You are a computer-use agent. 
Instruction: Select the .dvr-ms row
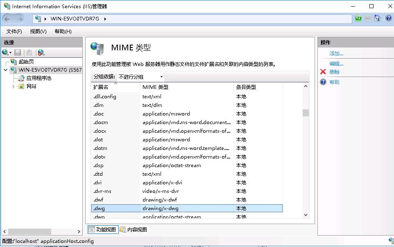[x=187, y=191]
